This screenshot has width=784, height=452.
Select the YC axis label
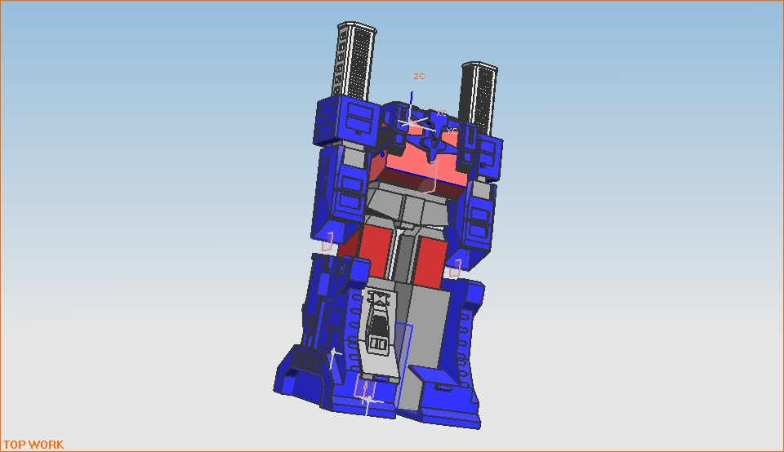point(451,130)
